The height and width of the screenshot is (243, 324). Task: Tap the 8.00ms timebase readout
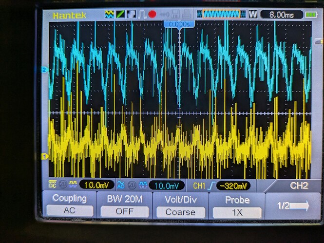pyautogui.click(x=282, y=15)
